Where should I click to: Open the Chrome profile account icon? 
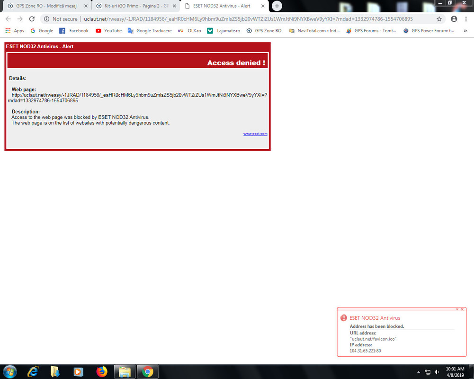coord(454,19)
